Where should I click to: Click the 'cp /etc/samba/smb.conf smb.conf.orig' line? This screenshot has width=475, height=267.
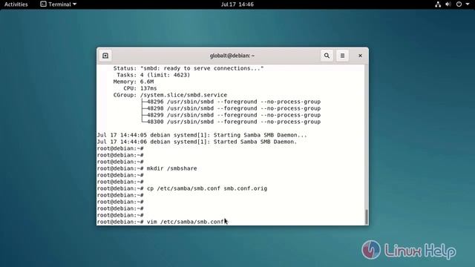(x=182, y=188)
